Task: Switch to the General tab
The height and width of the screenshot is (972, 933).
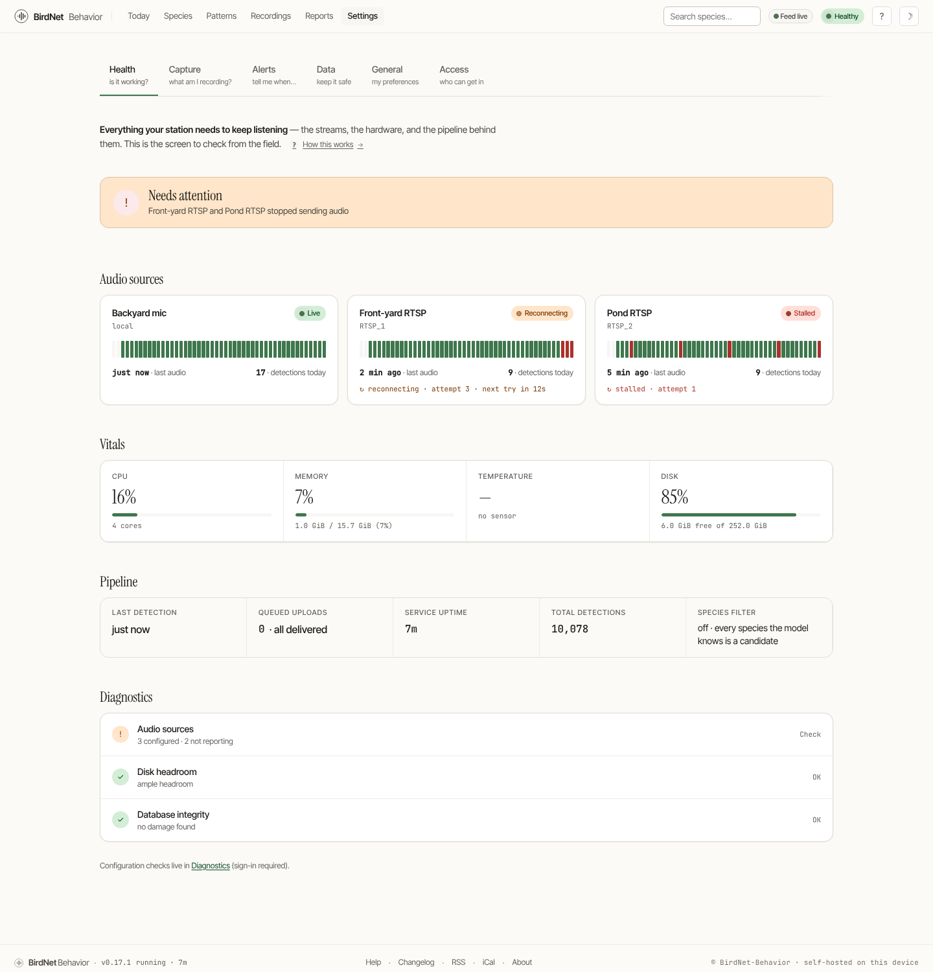Action: 395,75
